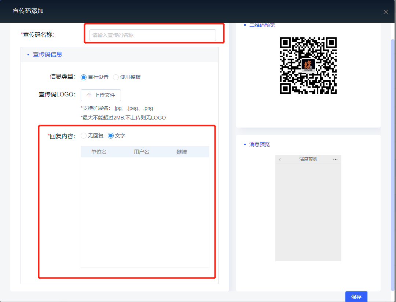The image size is (396, 302).
Task: Click the 宣传码名称 input field
Action: click(x=153, y=35)
